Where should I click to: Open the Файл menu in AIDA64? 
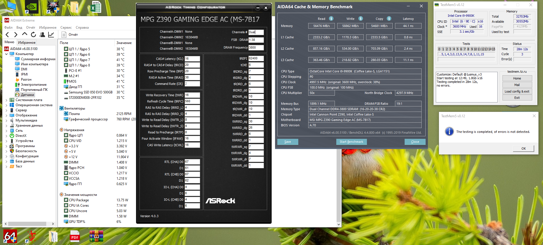point(8,28)
